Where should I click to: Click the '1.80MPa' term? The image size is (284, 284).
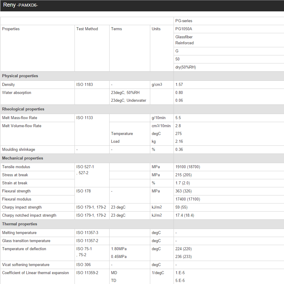click(119, 249)
